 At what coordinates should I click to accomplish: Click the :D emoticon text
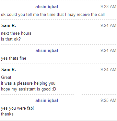pyautogui.click(x=54, y=89)
